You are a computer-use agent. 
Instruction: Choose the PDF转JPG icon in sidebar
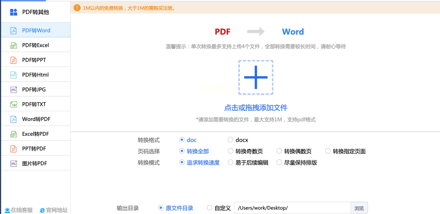14,90
